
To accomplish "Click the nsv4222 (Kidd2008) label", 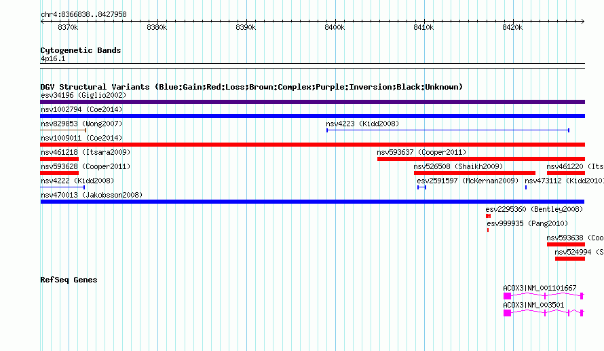I will pyautogui.click(x=77, y=181).
